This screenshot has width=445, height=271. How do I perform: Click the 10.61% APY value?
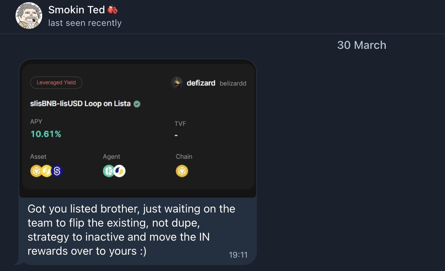point(46,134)
